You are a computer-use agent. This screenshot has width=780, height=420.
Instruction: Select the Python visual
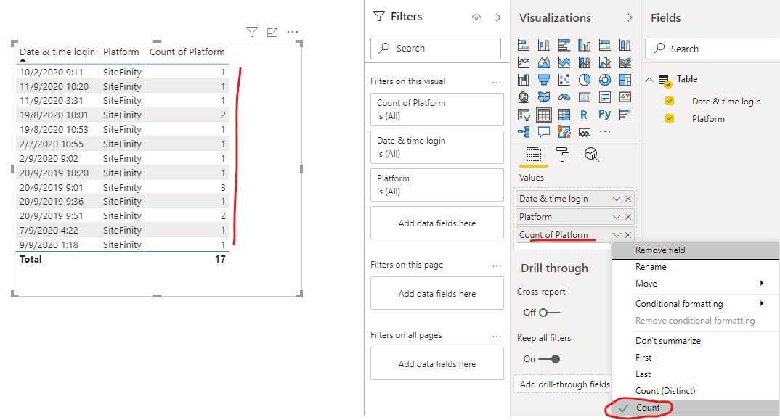pyautogui.click(x=604, y=115)
